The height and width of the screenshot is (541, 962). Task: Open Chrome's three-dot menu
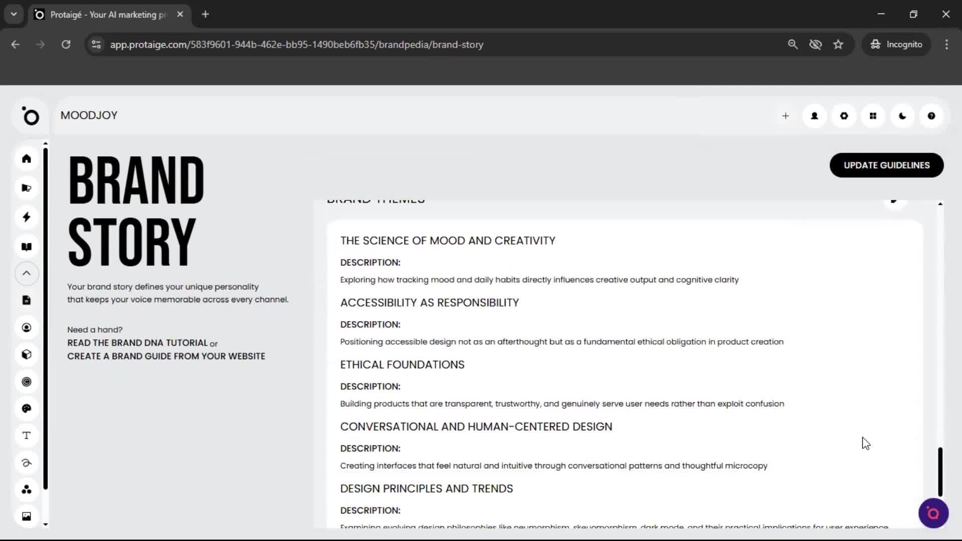tap(946, 44)
